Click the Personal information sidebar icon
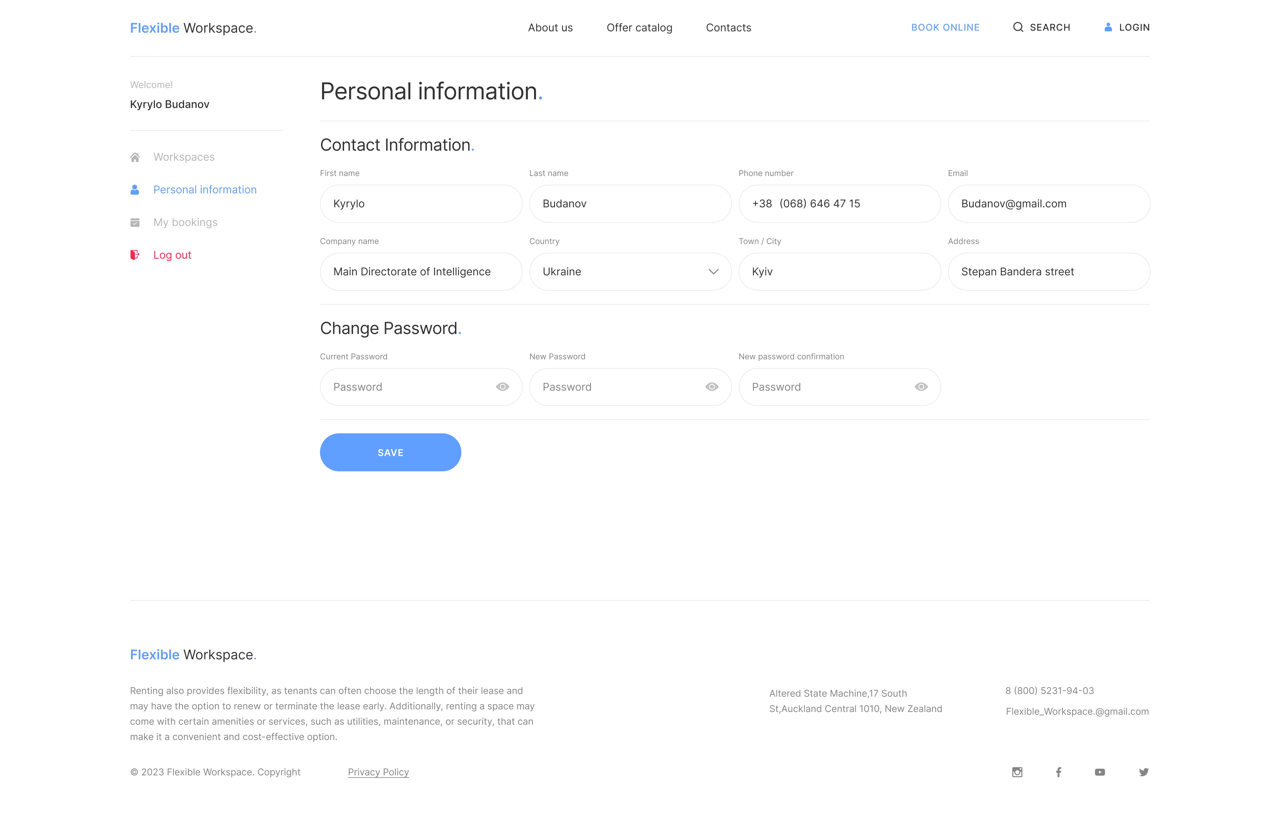 pos(134,189)
